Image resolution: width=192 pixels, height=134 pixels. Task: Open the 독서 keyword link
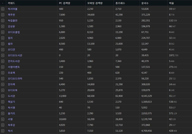coord(10,131)
